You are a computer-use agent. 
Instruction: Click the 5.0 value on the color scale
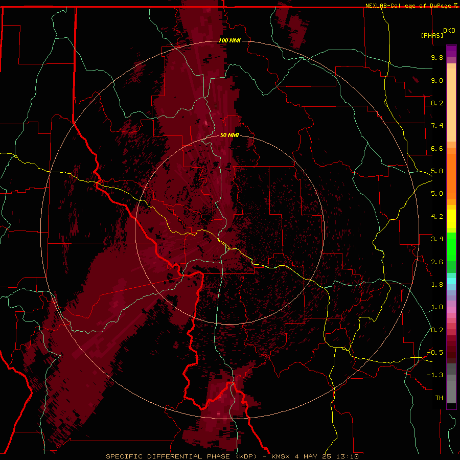(x=437, y=194)
